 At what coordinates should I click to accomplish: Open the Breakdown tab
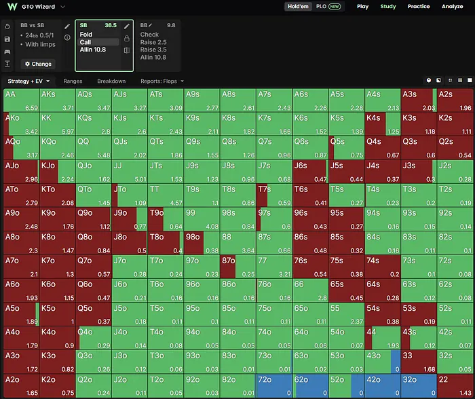[111, 81]
